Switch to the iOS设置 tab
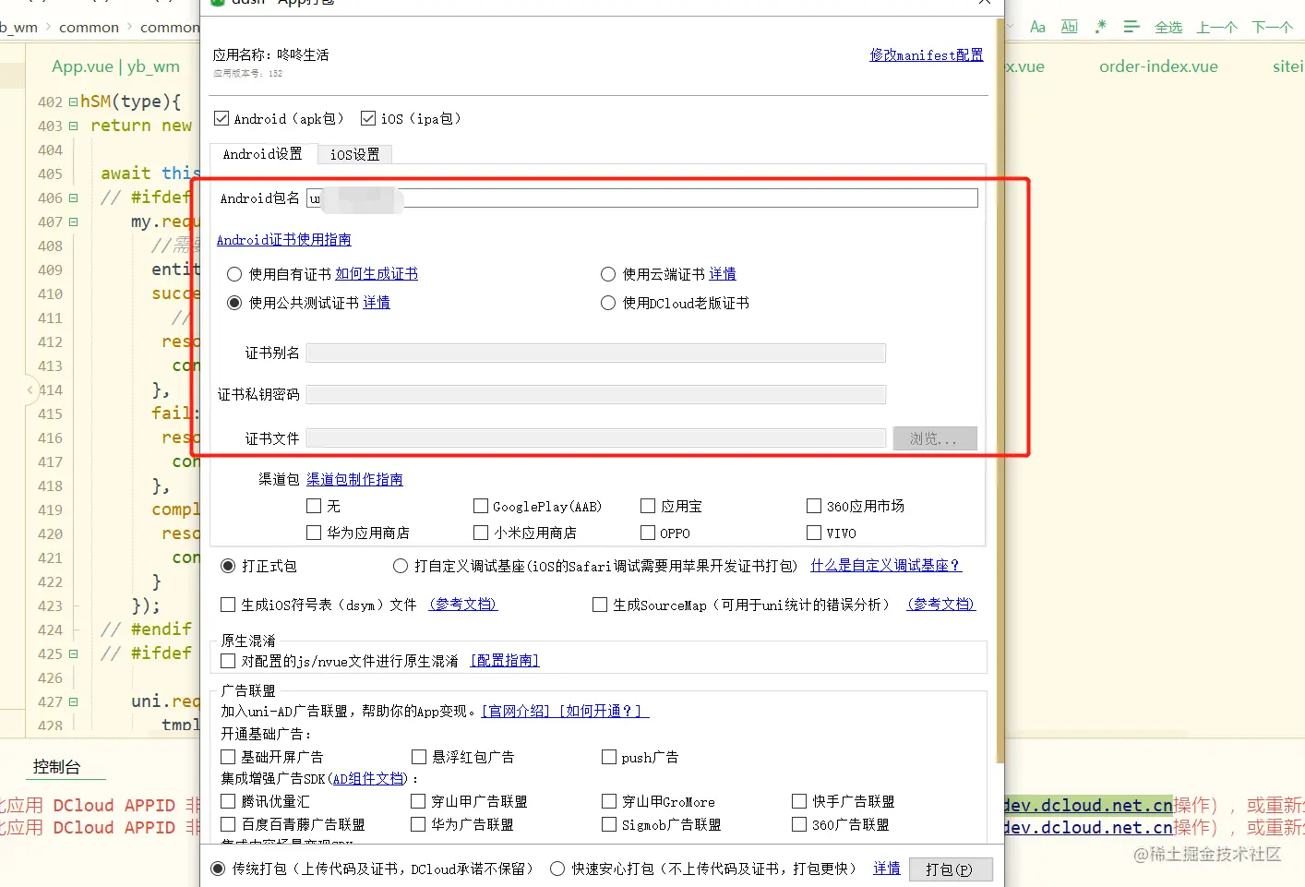Image resolution: width=1305 pixels, height=887 pixels. (x=355, y=154)
